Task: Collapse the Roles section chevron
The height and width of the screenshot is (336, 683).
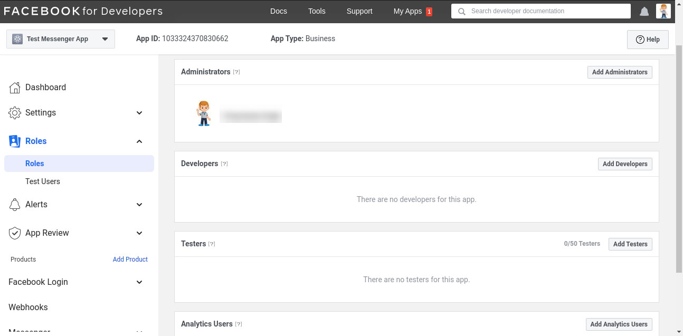Action: [x=139, y=141]
